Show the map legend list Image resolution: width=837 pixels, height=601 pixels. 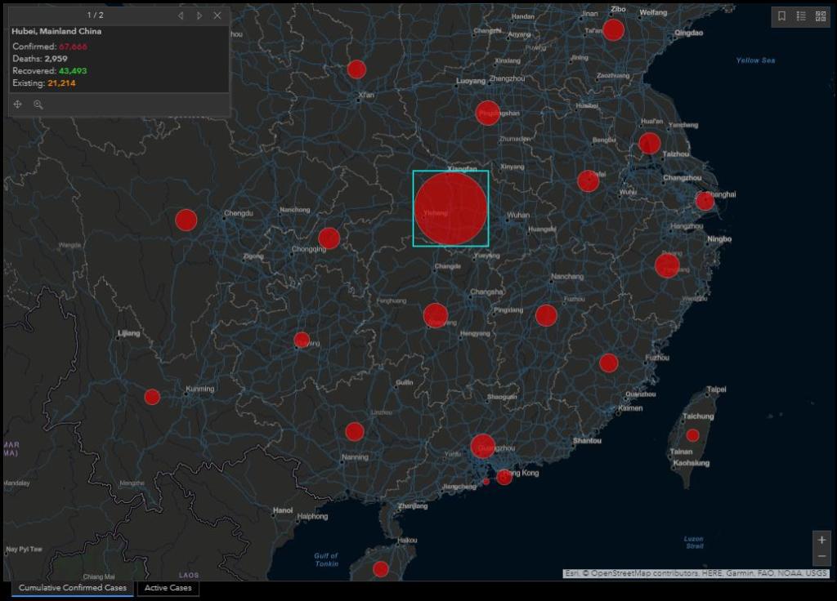click(801, 16)
